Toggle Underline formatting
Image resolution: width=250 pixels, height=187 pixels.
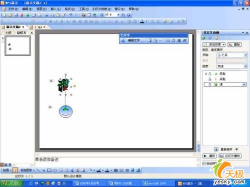click(x=61, y=21)
